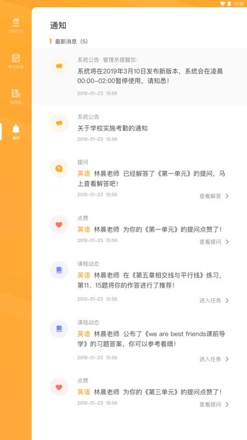This screenshot has width=247, height=440.
Task: Click 进入任务 for we are best friends
Action: (x=210, y=359)
